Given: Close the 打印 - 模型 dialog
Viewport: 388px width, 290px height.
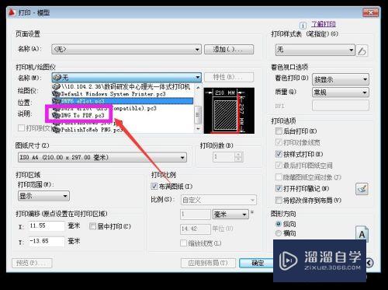Looking at the screenshot, I should coord(370,12).
